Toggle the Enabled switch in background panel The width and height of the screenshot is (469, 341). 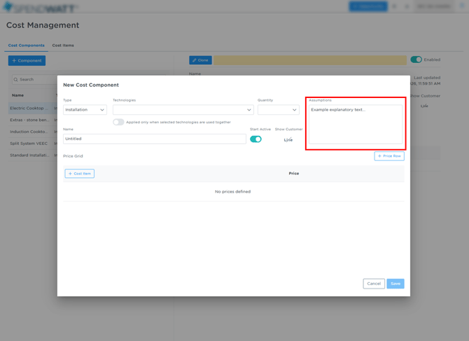[x=416, y=60]
